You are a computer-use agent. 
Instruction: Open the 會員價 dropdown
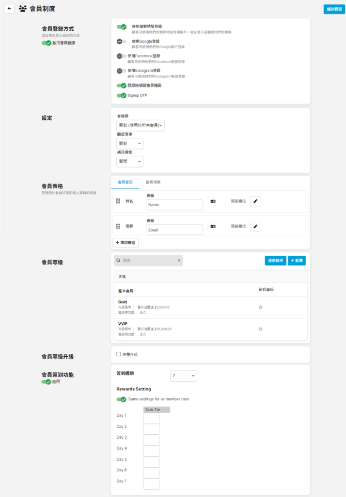point(141,126)
